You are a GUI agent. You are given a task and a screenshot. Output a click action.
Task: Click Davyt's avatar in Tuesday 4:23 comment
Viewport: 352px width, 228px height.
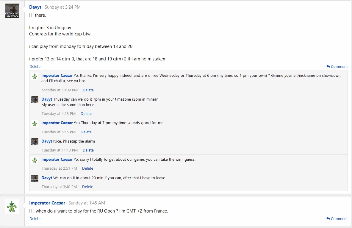35,100
